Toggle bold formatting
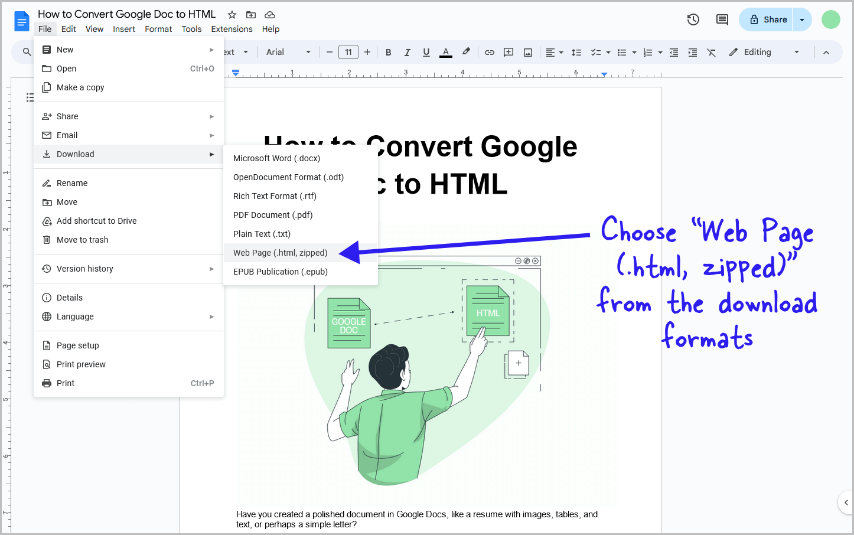Viewport: 854px width, 535px height. [x=389, y=52]
